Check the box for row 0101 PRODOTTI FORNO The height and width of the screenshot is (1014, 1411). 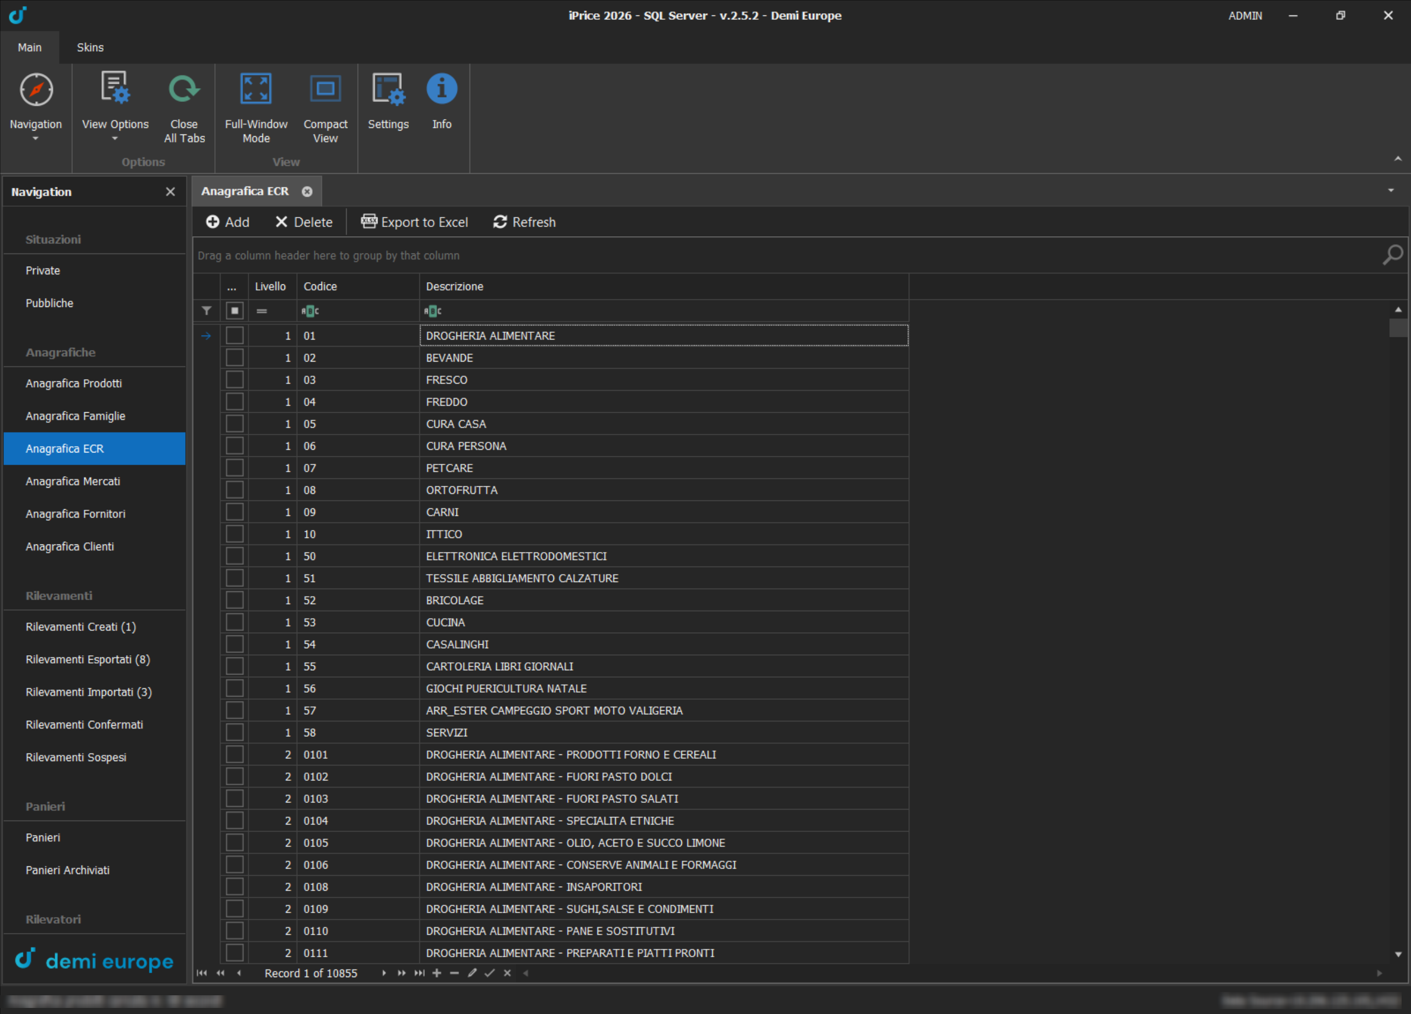click(x=235, y=754)
